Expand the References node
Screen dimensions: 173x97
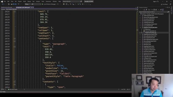[x=142, y=29]
